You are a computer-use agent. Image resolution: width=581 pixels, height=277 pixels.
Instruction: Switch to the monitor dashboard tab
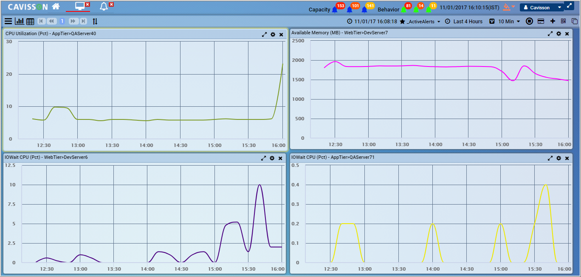(79, 6)
